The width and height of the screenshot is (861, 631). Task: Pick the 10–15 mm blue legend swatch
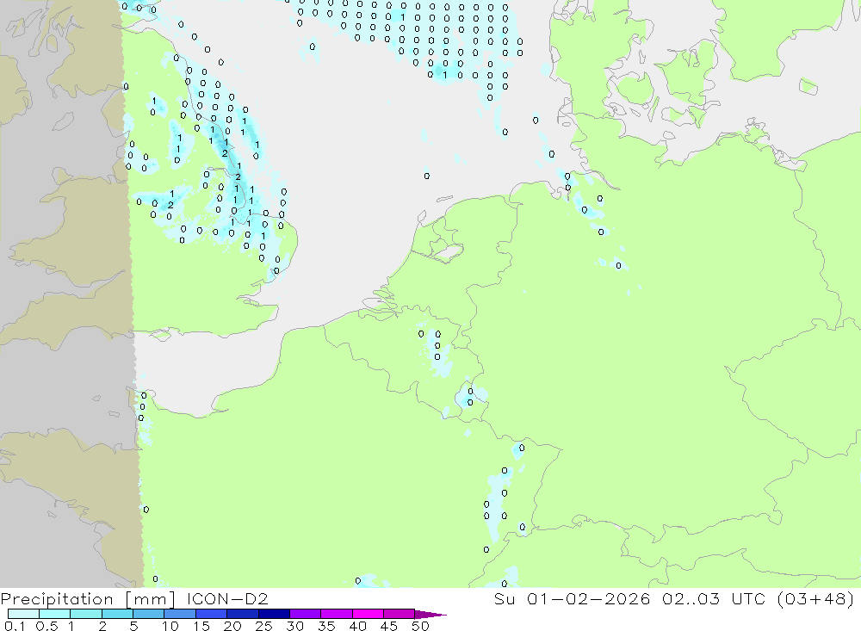click(180, 614)
